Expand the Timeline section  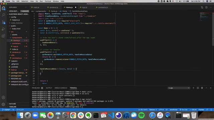click(18, 107)
